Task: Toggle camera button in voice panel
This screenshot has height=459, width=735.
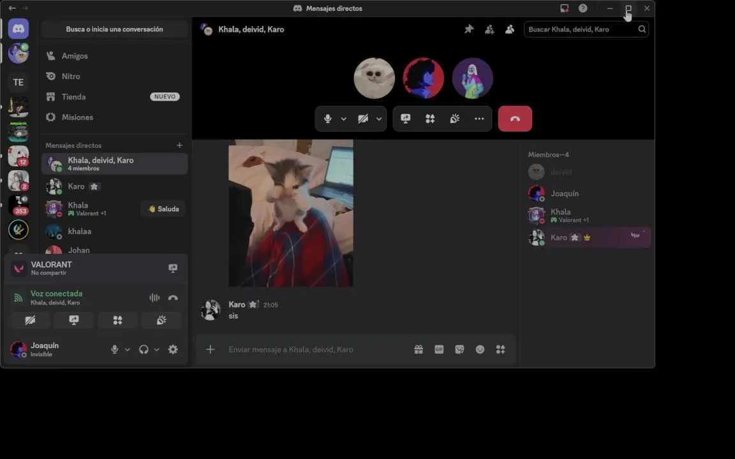Action: (x=30, y=320)
